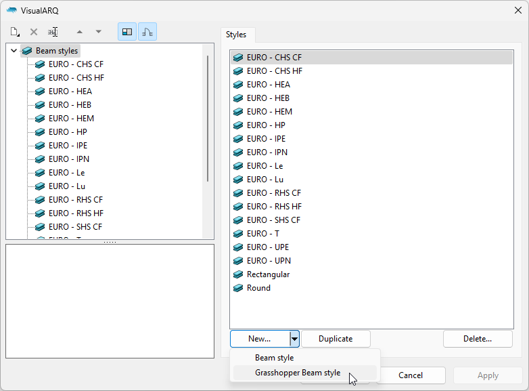Click EURO - HP beam icon in Styles list
Viewport: 529px width, 391px height.
238,125
